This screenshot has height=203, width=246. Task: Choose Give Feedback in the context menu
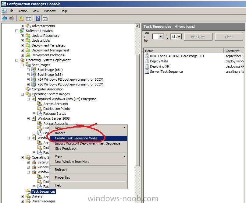(88, 149)
